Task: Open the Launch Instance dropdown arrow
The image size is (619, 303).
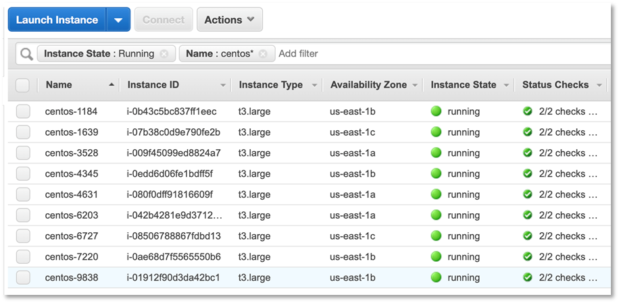Action: [x=118, y=20]
